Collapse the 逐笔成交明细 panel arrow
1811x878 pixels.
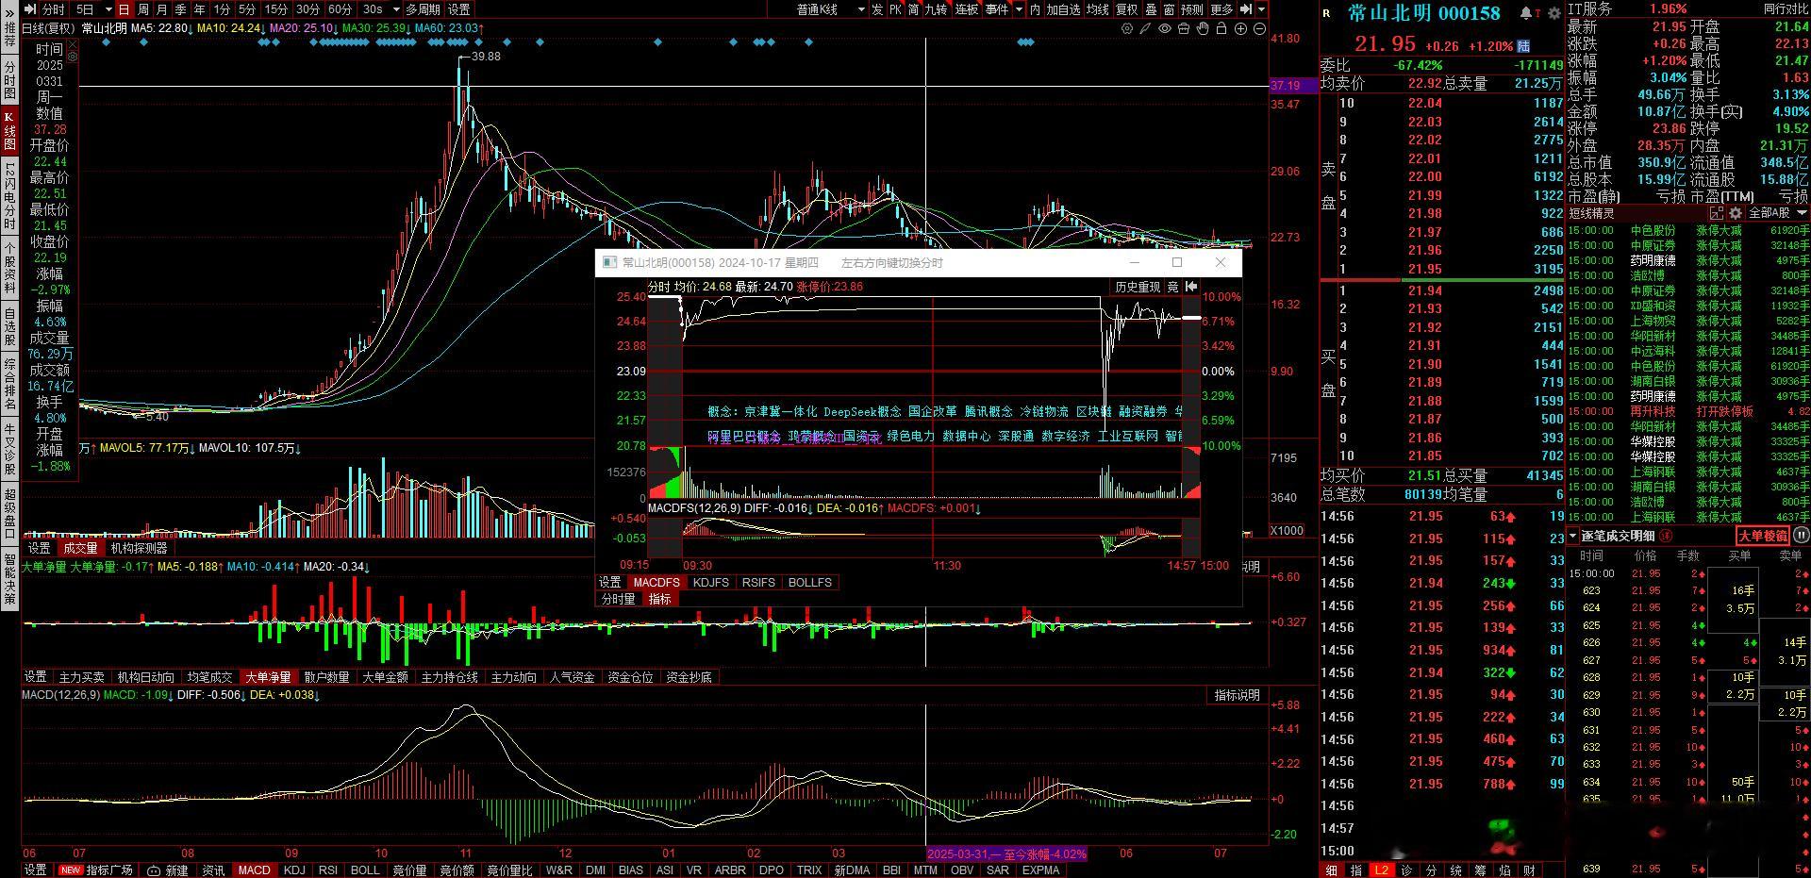click(1573, 536)
